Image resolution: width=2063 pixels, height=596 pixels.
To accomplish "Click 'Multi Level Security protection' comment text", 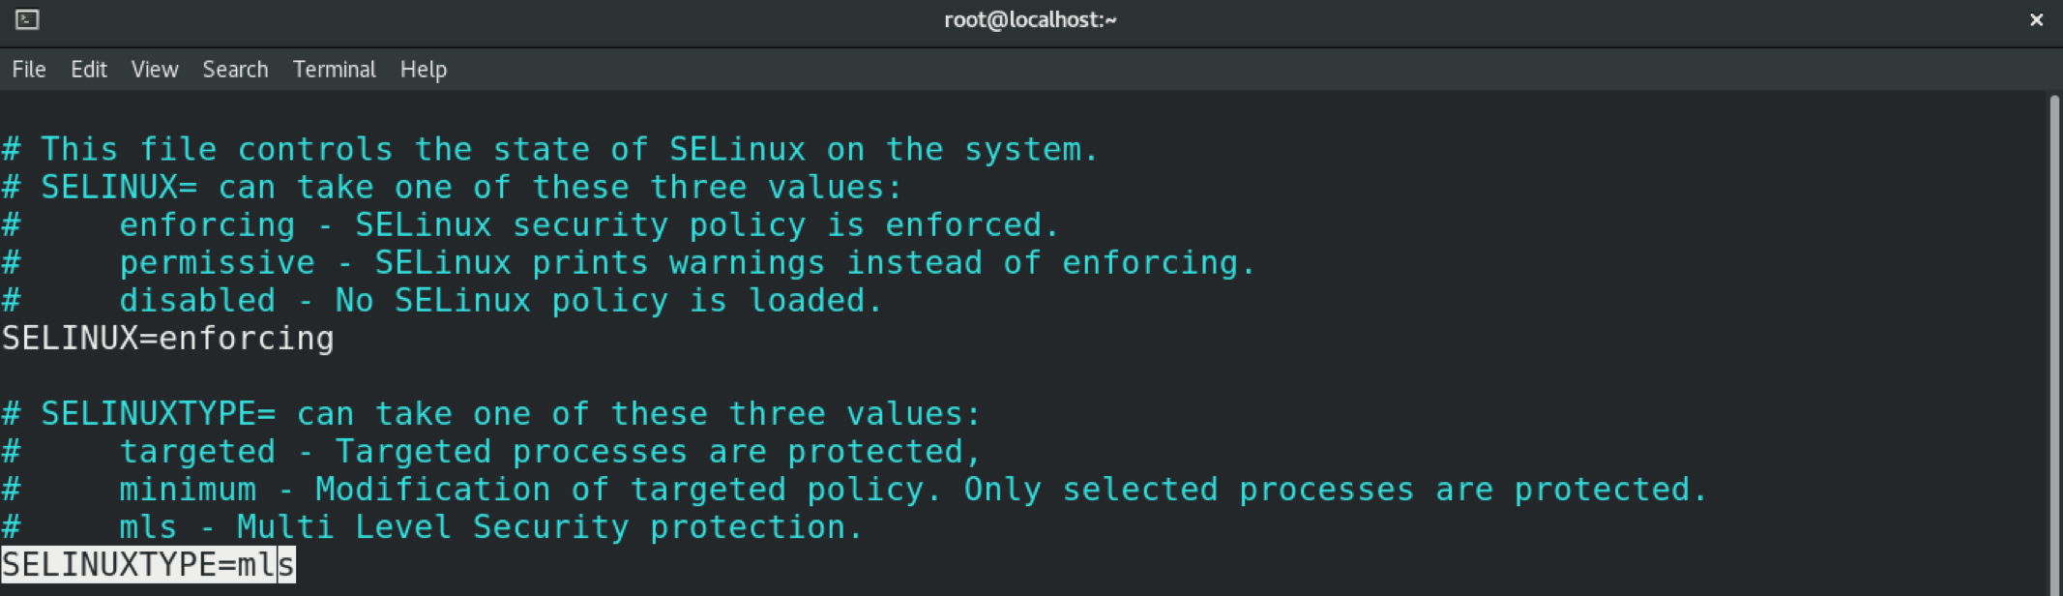I will tap(548, 527).
